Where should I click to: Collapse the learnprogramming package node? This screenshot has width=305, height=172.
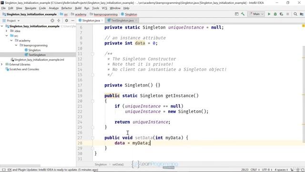tap(16, 45)
